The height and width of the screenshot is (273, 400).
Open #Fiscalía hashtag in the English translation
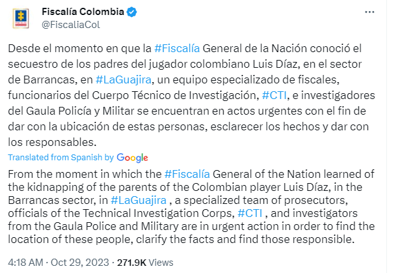click(x=188, y=175)
